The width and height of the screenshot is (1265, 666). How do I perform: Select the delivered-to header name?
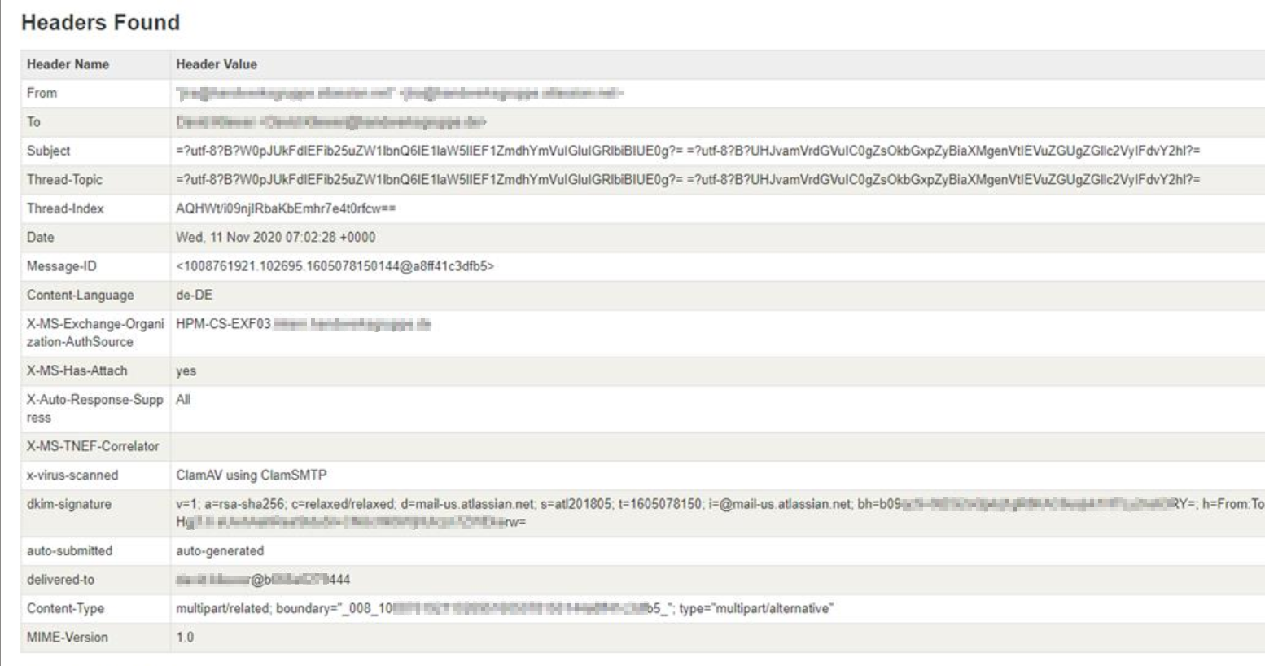tap(60, 580)
